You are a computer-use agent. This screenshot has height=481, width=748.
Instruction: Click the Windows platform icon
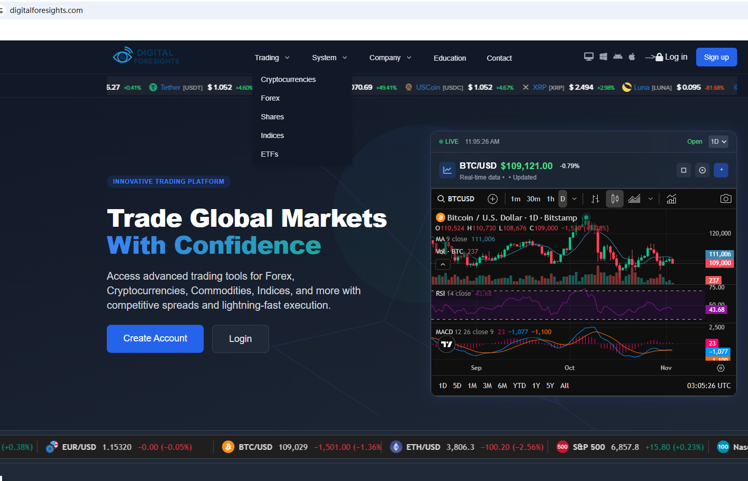tap(603, 57)
